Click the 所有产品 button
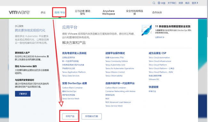Viewport: 208px width, 122px height. point(70,116)
